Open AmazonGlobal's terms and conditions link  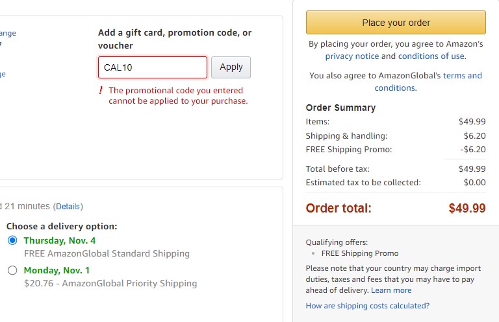tap(462, 76)
